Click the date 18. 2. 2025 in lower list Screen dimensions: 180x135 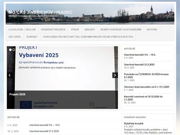point(13,131)
